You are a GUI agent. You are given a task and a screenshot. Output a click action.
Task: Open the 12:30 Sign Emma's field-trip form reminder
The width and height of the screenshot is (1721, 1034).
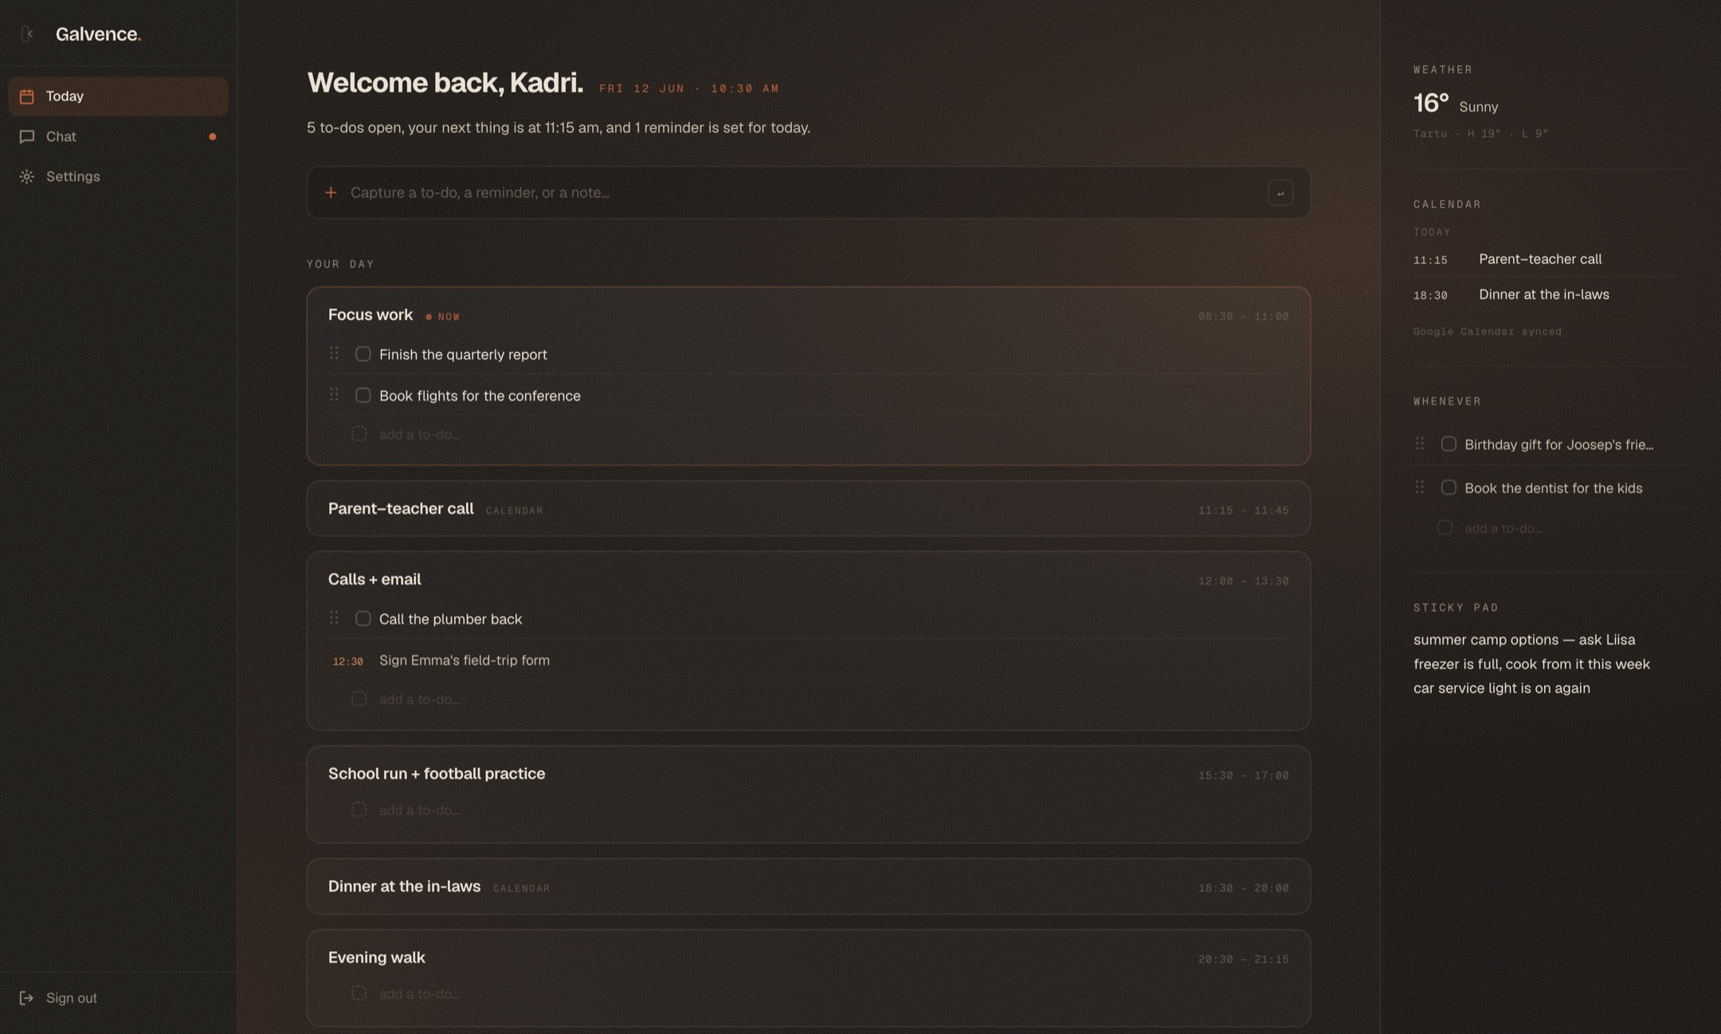(x=808, y=660)
